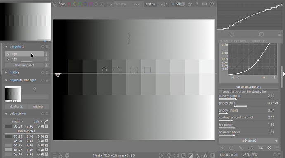The image size is (285, 158).
Task: Activate the color picker eyedropper
Action: (46, 121)
